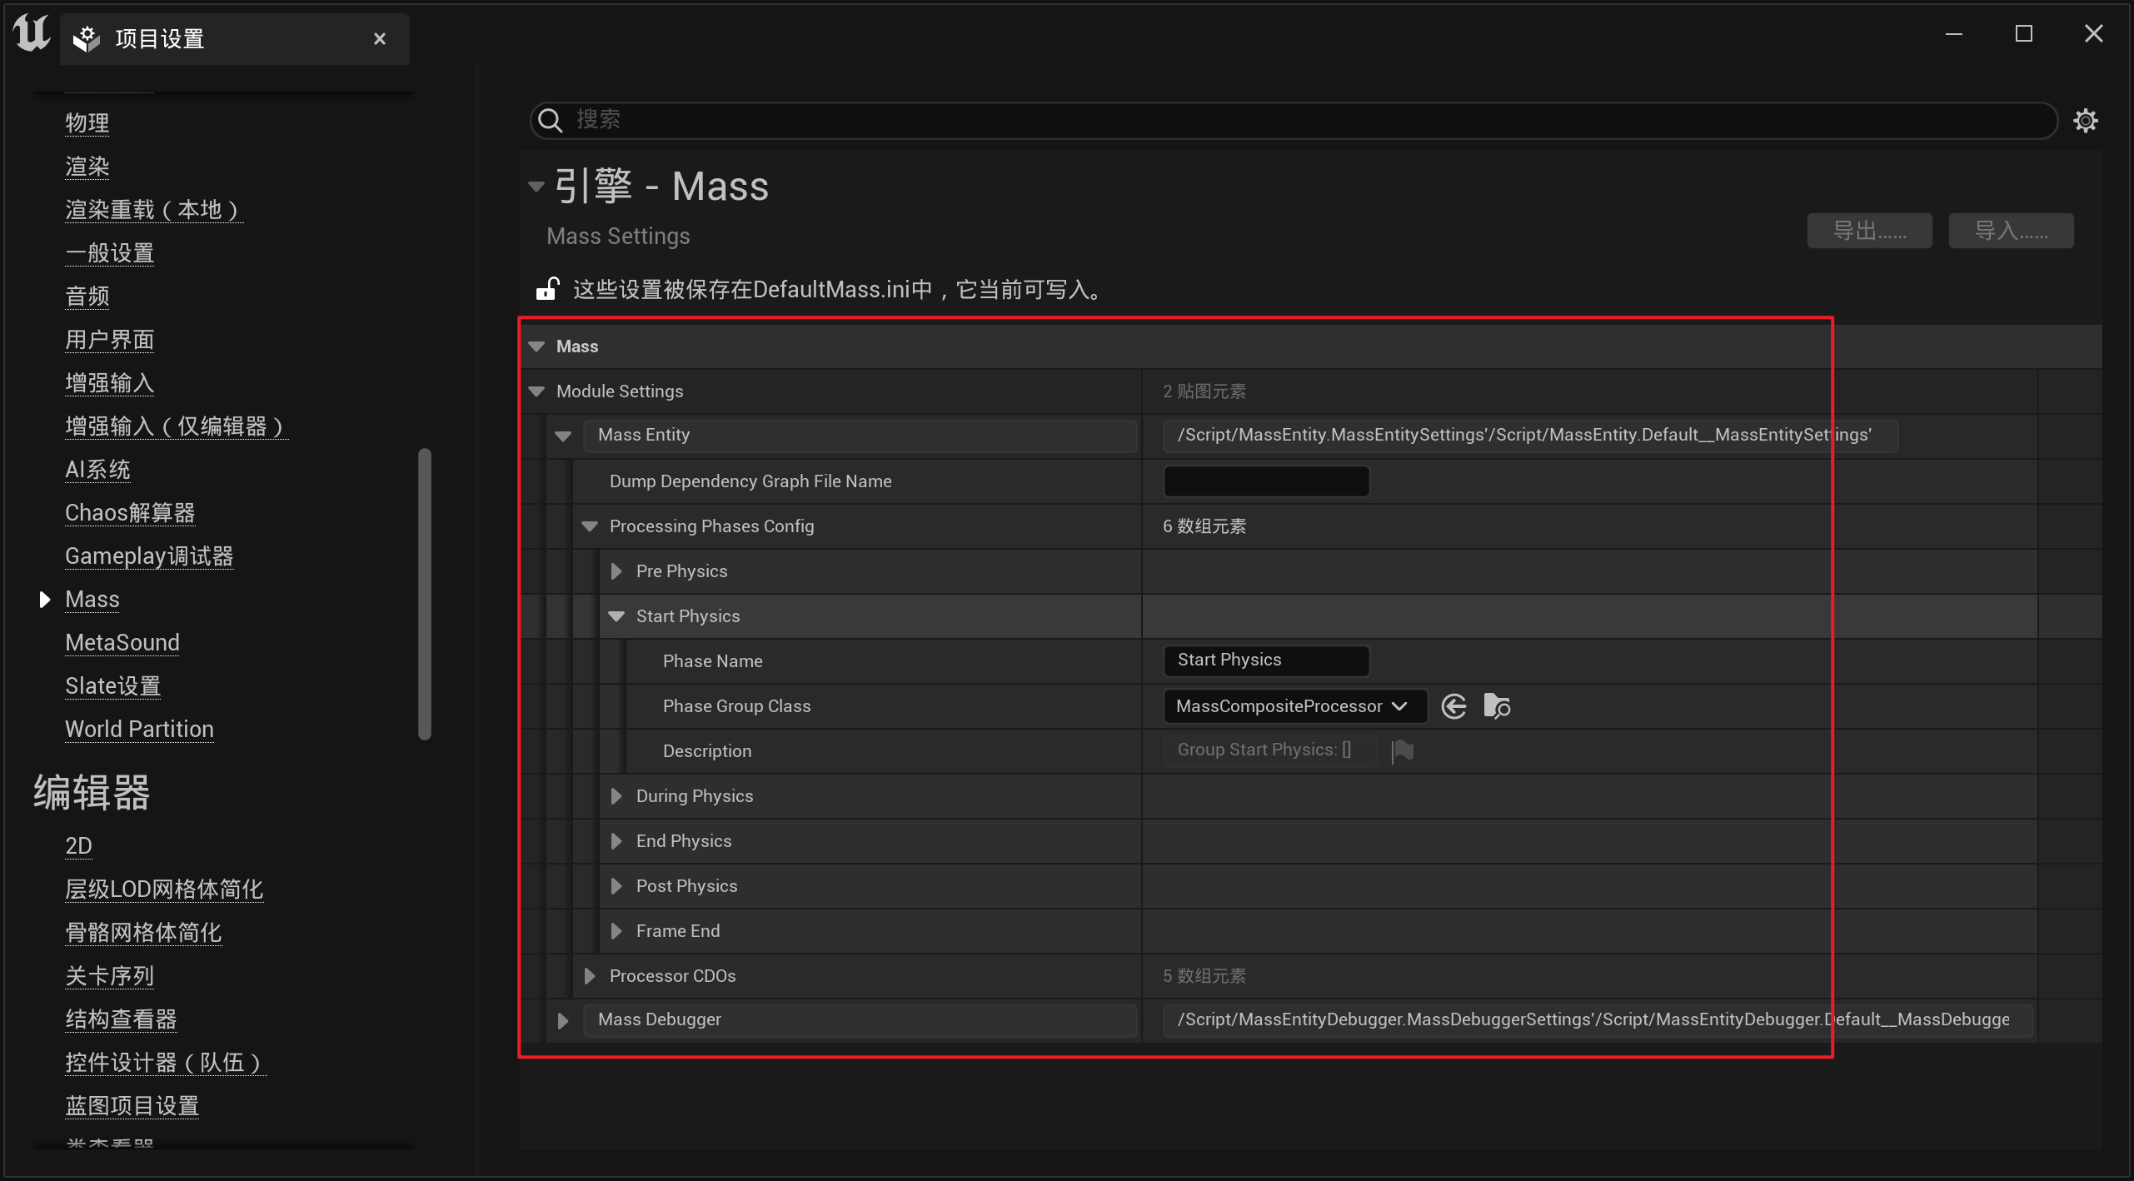Open 结构查看器 settings
The height and width of the screenshot is (1181, 2134).
pos(121,1019)
